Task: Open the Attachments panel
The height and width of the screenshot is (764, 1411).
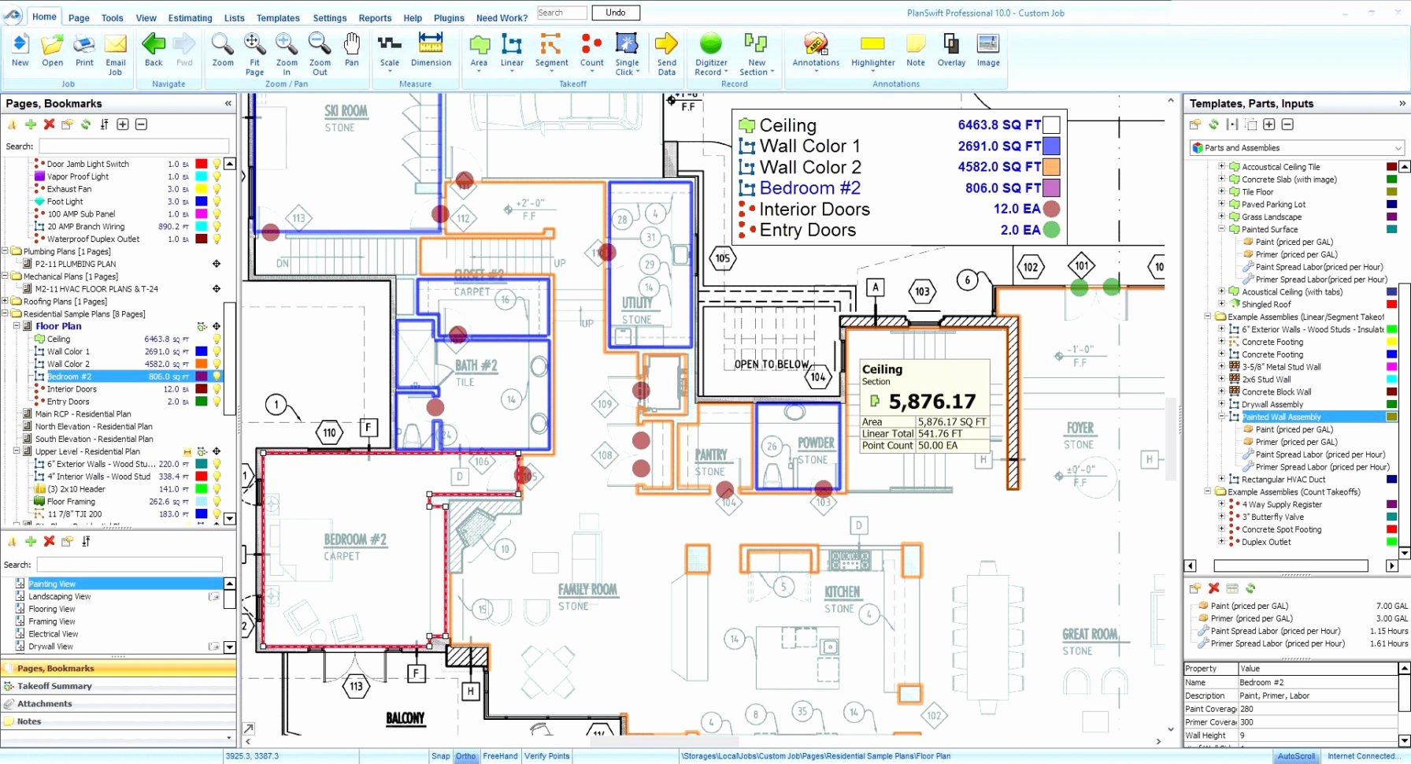Action: pyautogui.click(x=118, y=703)
